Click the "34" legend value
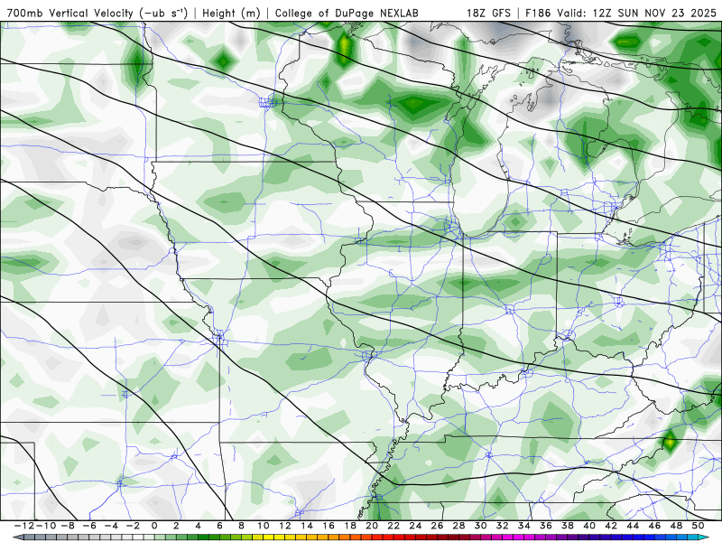This screenshot has width=722, height=542. (x=524, y=526)
